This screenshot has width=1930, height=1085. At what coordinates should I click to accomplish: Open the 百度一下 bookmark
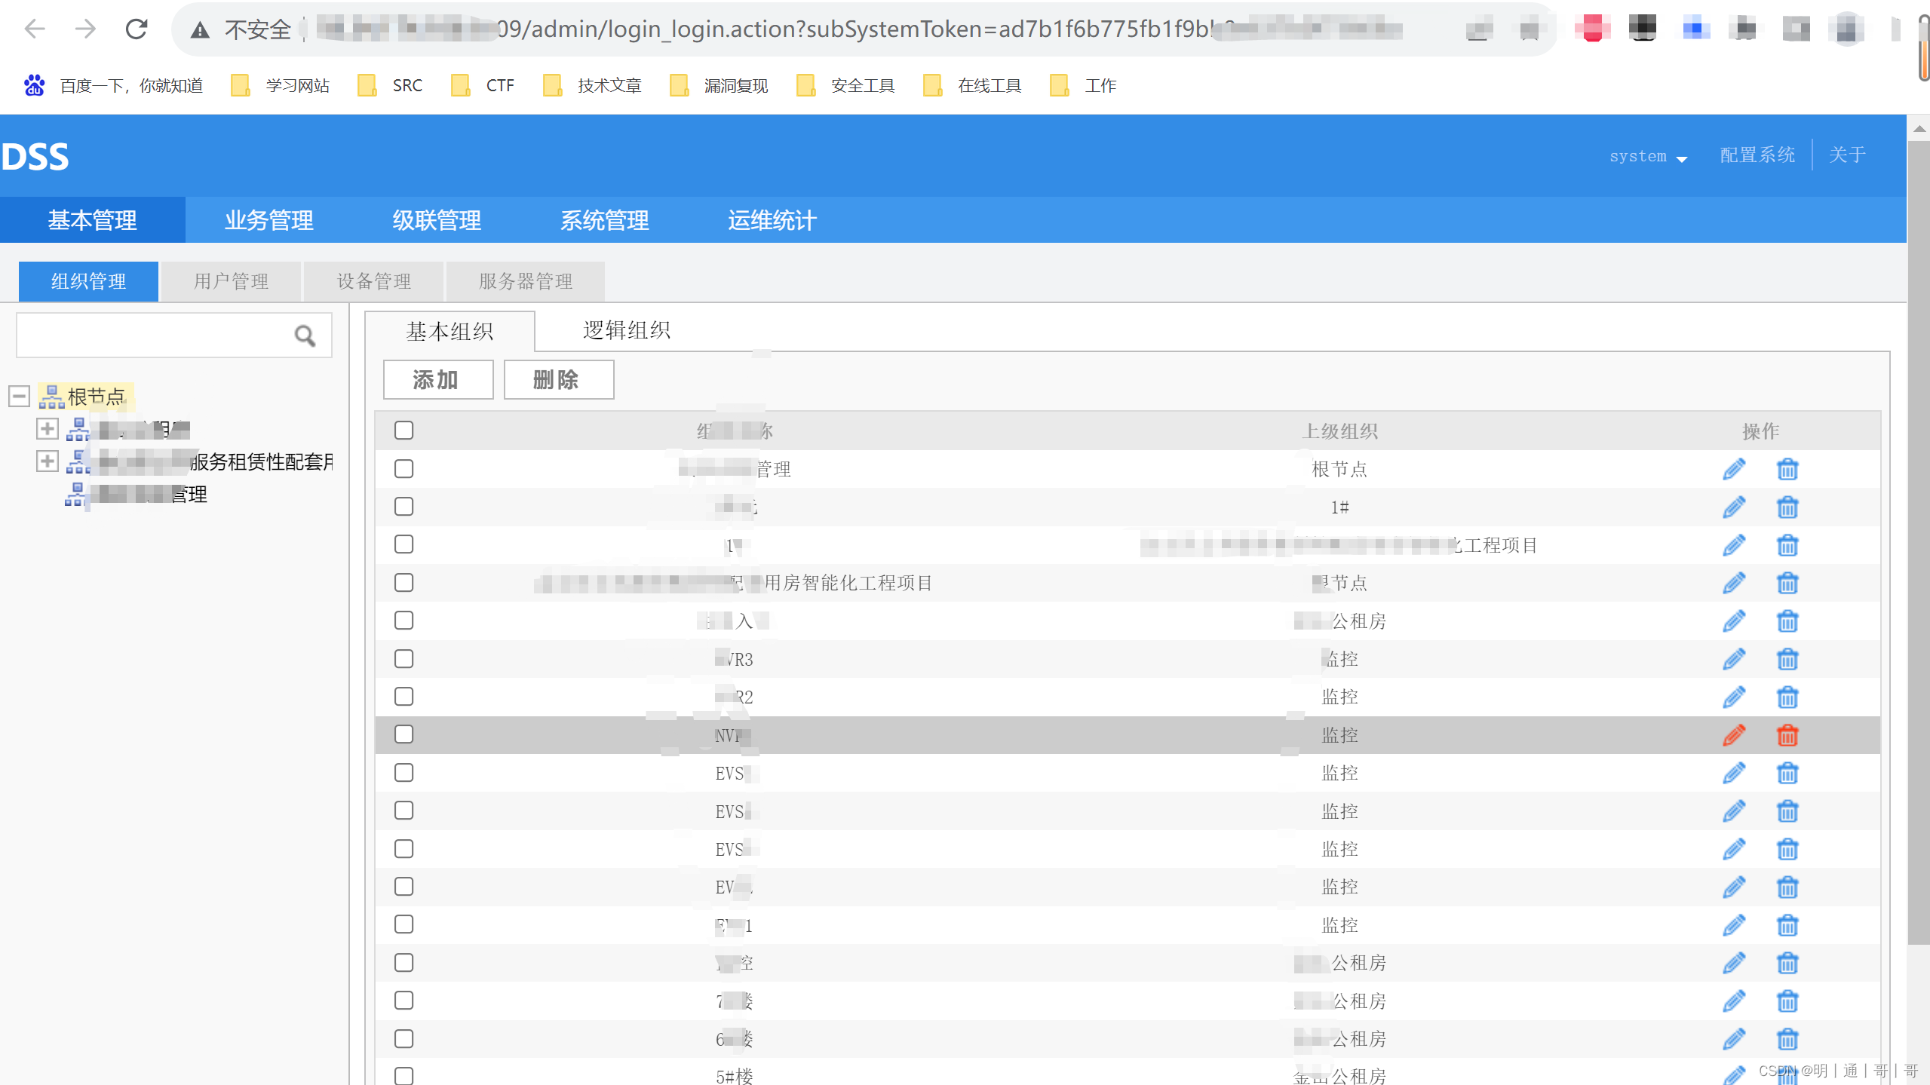tap(114, 85)
